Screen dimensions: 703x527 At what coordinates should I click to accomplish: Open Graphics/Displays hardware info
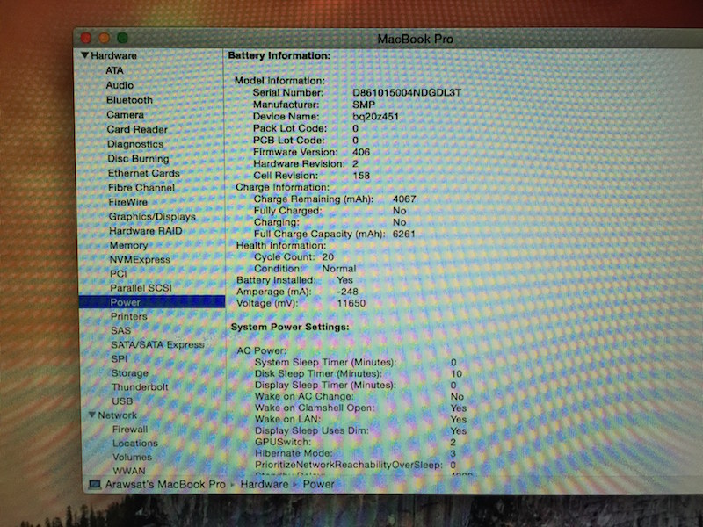coord(152,216)
